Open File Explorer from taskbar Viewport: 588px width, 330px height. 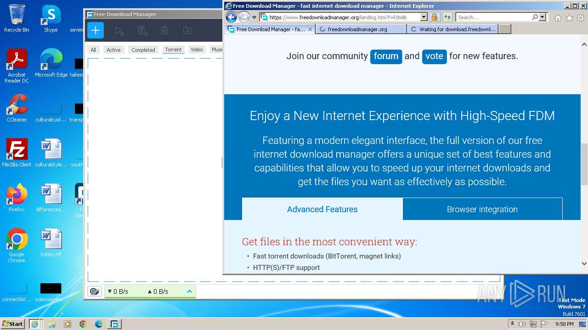(x=52, y=324)
